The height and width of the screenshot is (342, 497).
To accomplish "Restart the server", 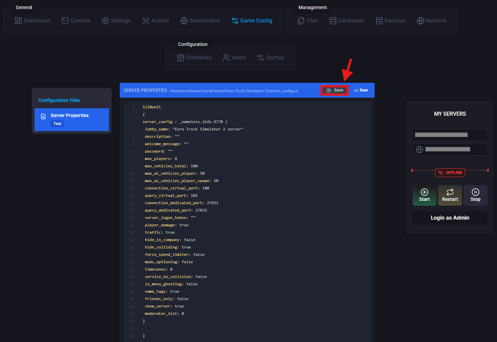I will click(450, 195).
